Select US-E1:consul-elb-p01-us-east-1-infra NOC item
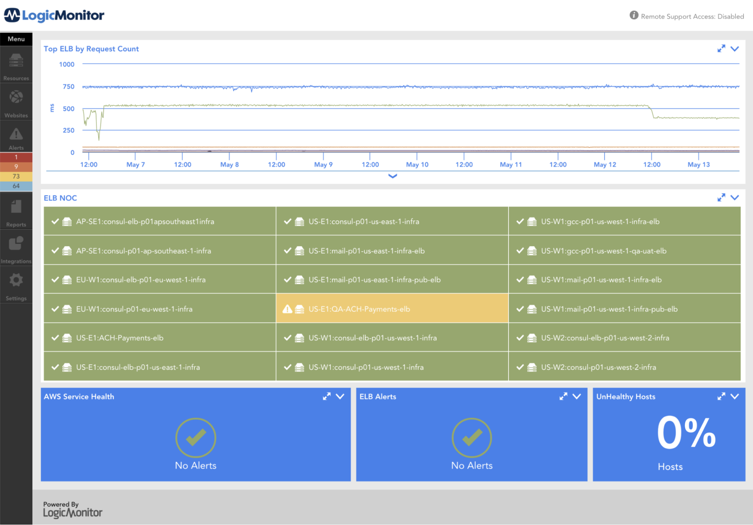The image size is (753, 525). (160, 367)
